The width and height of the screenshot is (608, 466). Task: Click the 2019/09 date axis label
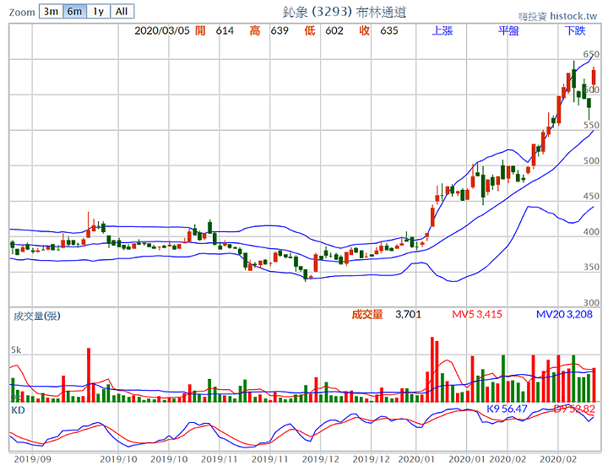click(32, 459)
